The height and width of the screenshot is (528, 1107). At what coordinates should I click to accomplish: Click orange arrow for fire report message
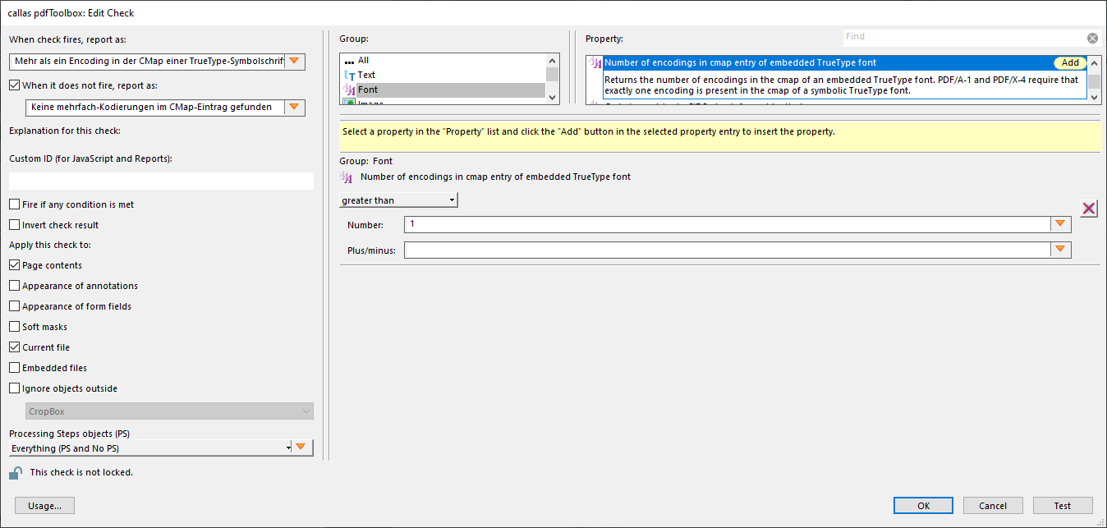(294, 62)
